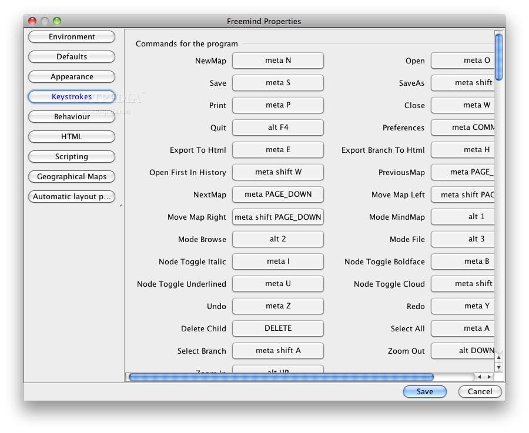Change Select All shortcut 'meta A'
Screen dimensions: 529x433
pyautogui.click(x=463, y=328)
